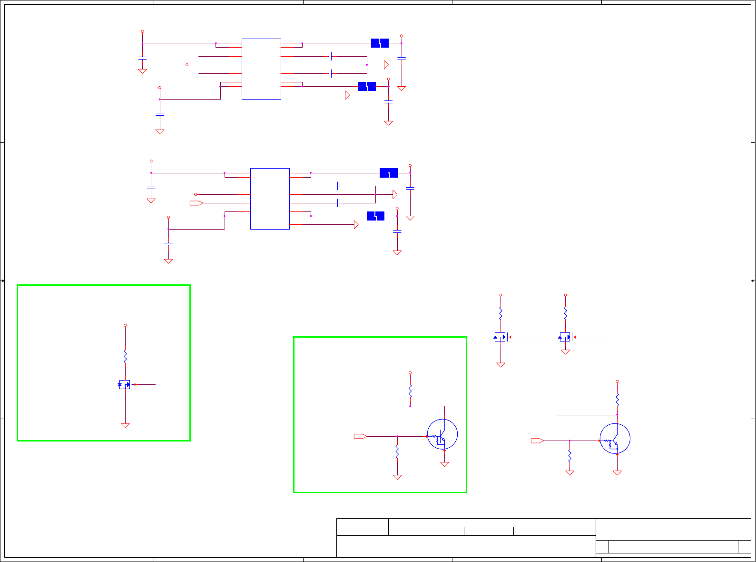
Task: Click circle terminal on left wire of lower IC
Action: (x=196, y=194)
